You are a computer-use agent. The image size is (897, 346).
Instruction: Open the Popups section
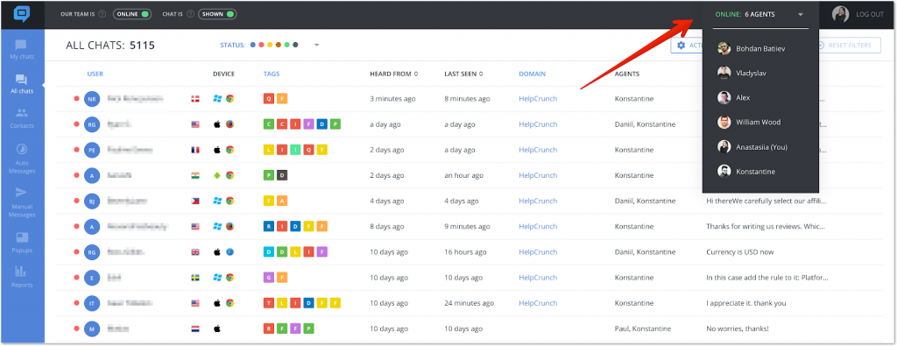[x=22, y=243]
